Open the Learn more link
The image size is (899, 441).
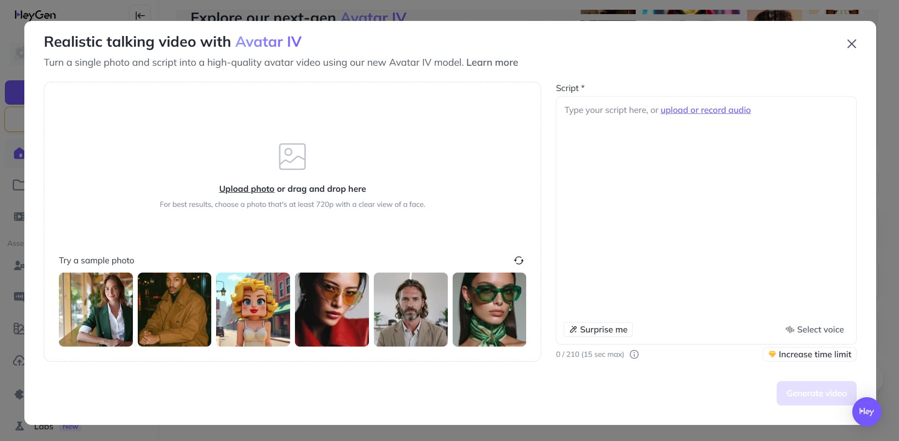492,62
